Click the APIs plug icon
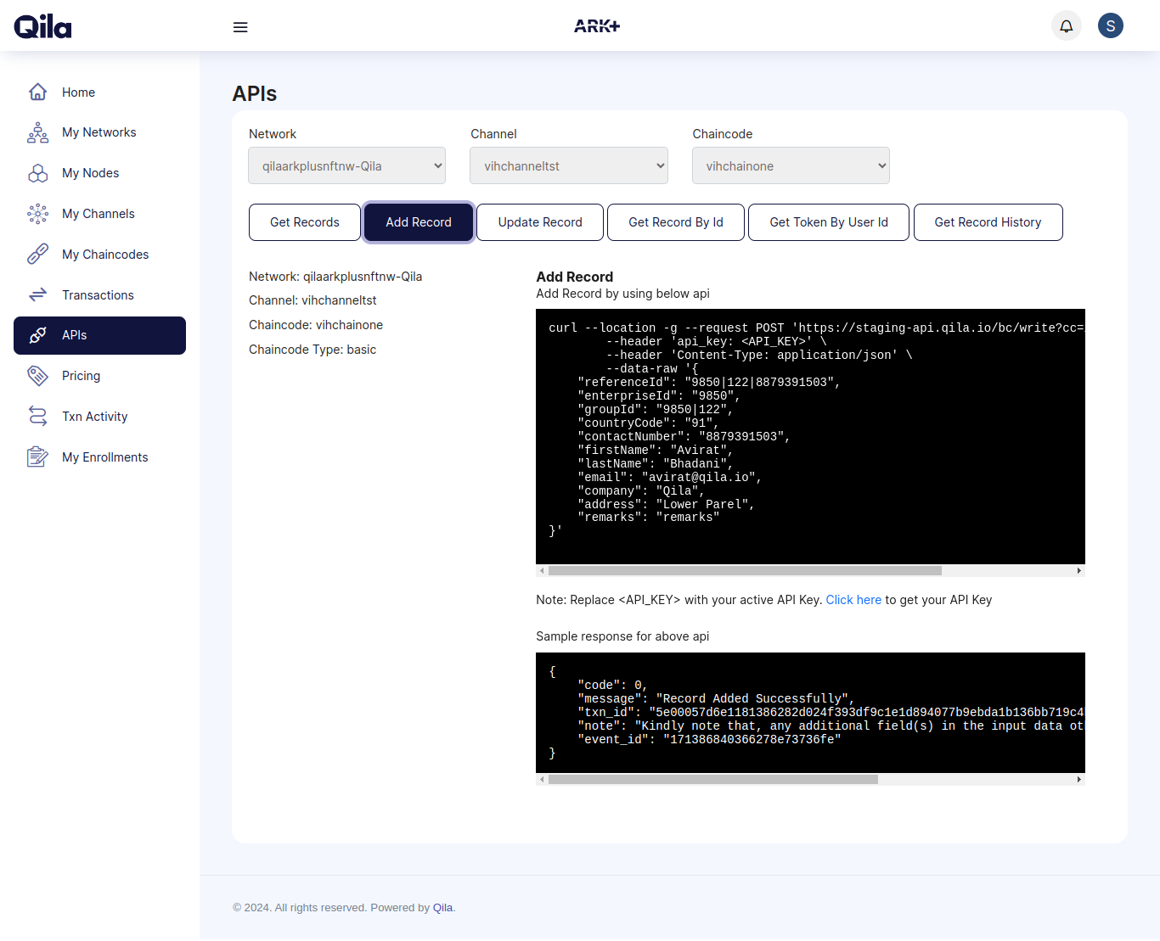 37,335
